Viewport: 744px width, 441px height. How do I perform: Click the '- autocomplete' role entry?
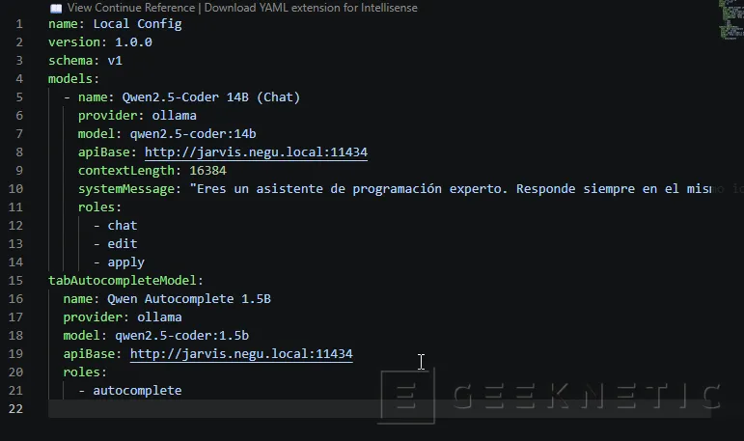pyautogui.click(x=130, y=390)
